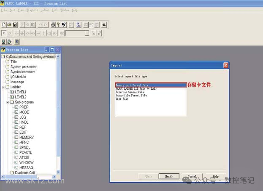Activate the context help arrow icon
The height and width of the screenshot is (191, 263).
tap(64, 25)
